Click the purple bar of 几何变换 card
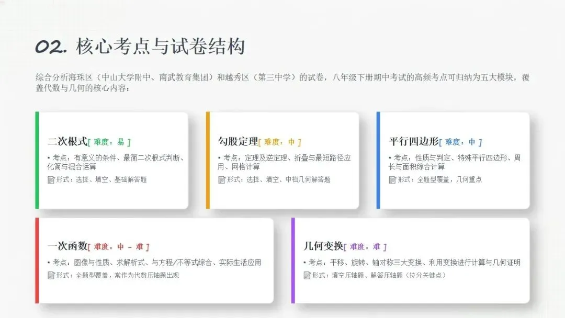This screenshot has height=318, width=565. pyautogui.click(x=293, y=260)
